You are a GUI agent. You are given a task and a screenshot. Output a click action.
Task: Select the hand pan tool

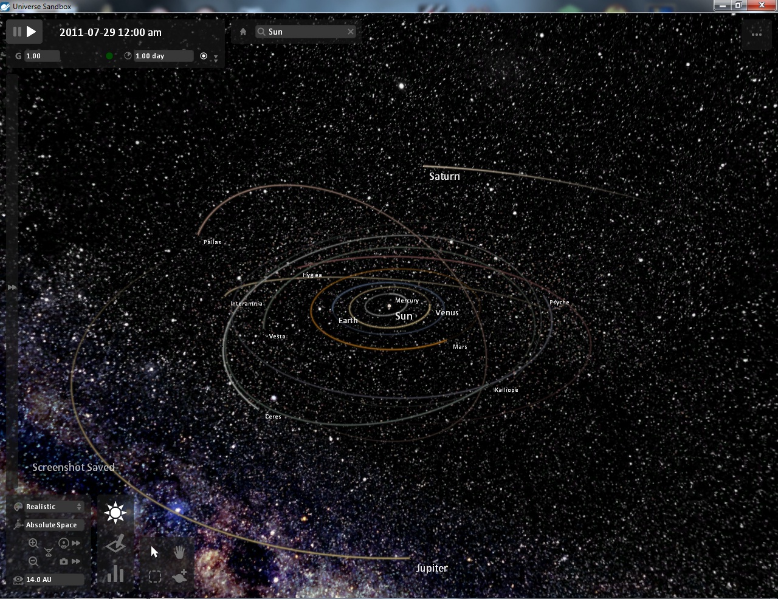[x=179, y=552]
